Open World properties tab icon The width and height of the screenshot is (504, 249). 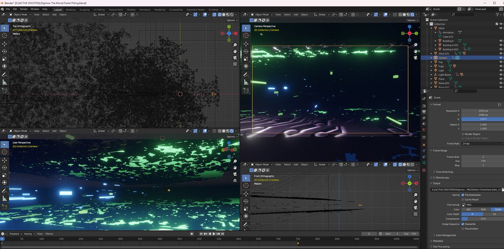424,130
